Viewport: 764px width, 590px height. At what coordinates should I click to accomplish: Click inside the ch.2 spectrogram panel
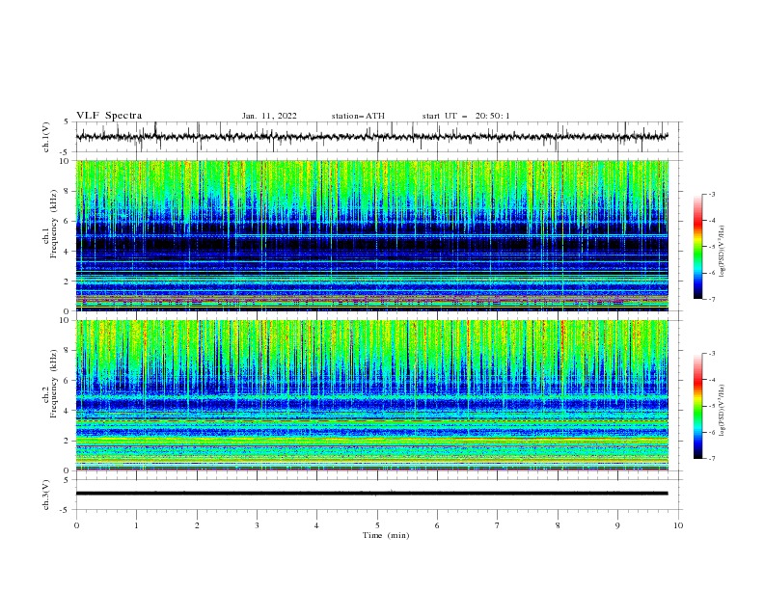[371, 395]
